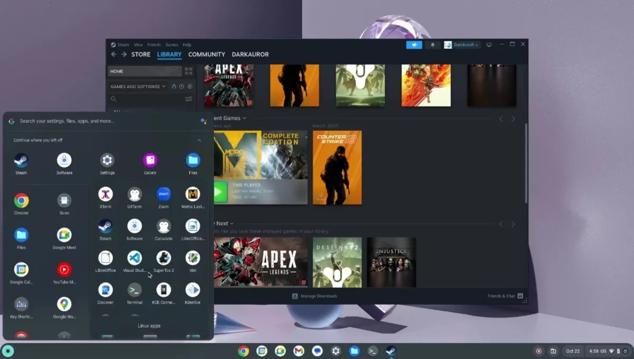Open the Zoom app in the launcher
Image resolution: width=634 pixels, height=359 pixels.
point(164,194)
